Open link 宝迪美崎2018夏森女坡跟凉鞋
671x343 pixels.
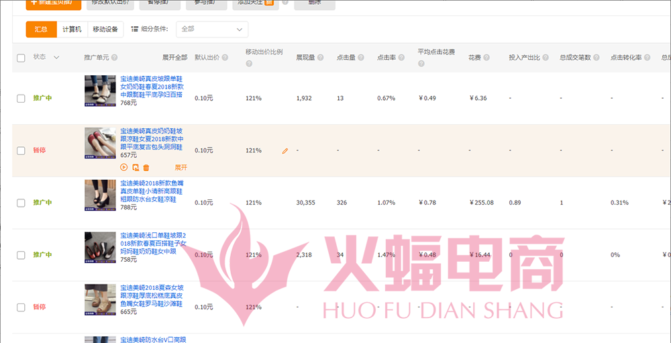(x=152, y=296)
